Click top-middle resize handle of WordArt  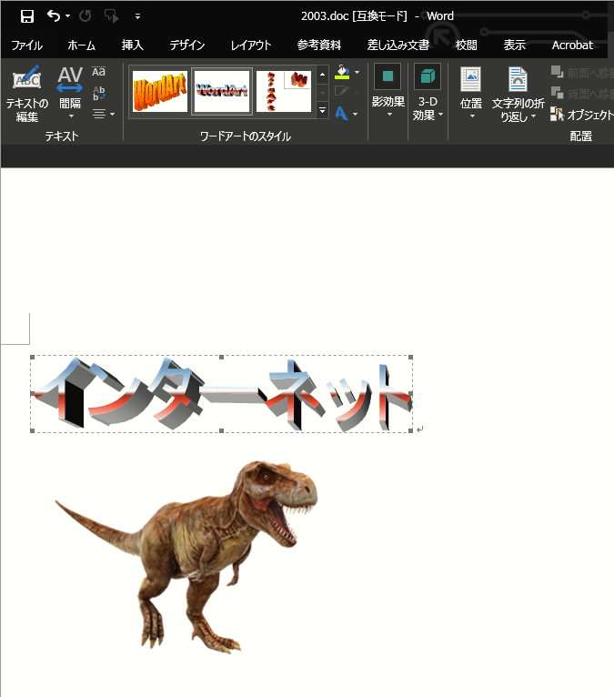pyautogui.click(x=221, y=357)
